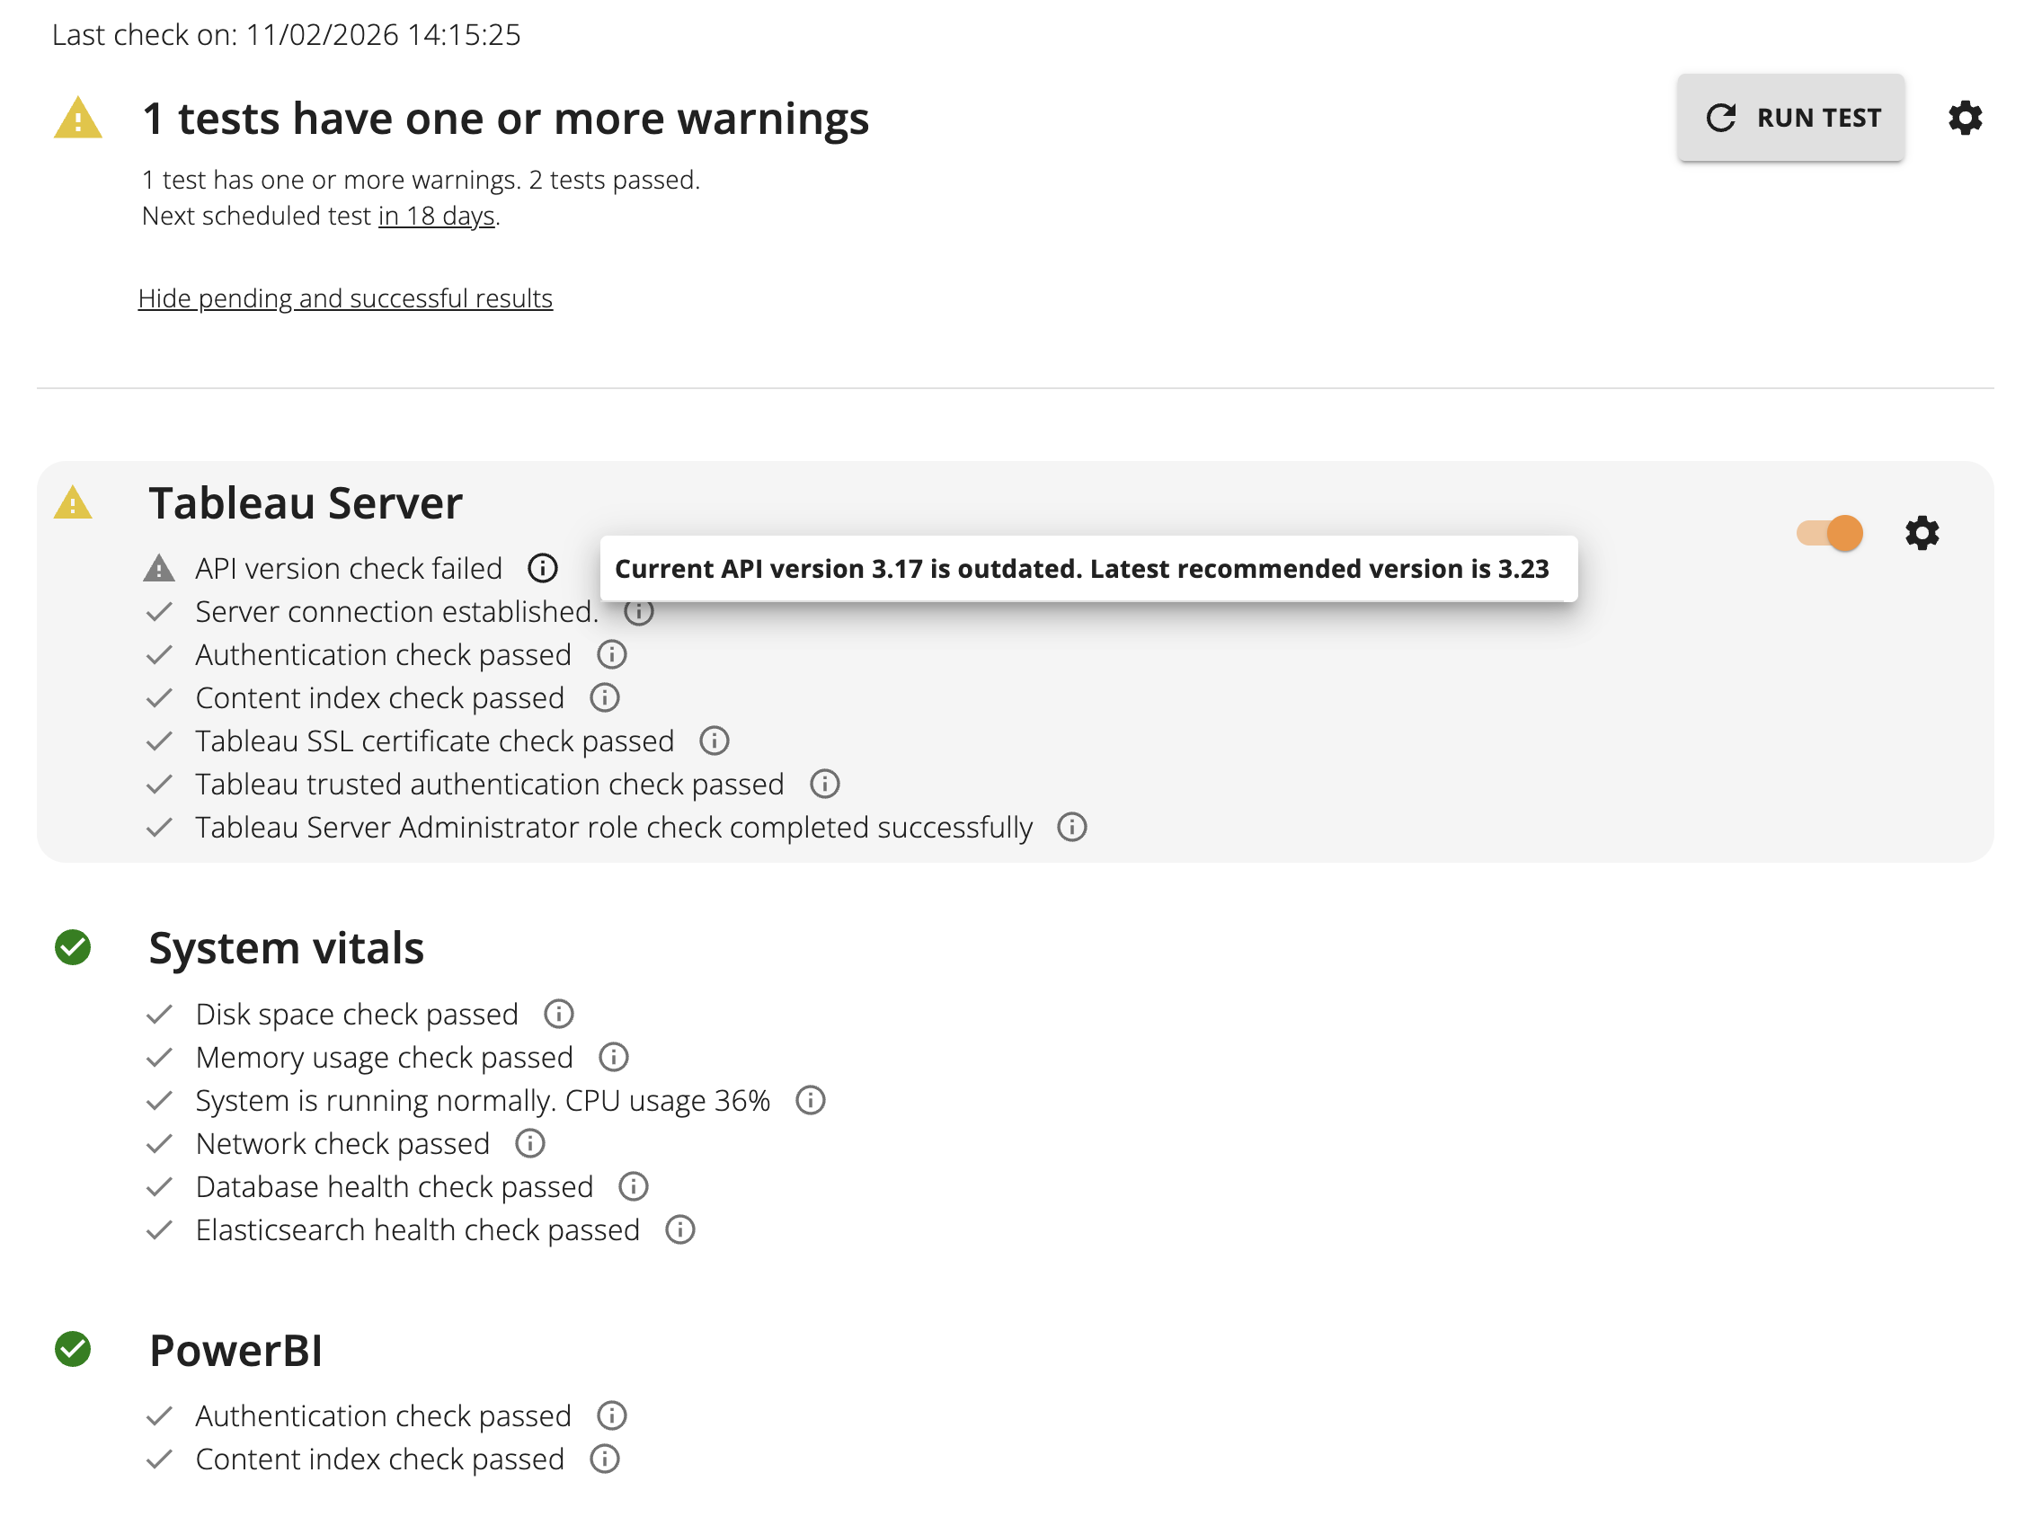Open info for Administrator role check
Image resolution: width=2033 pixels, height=1517 pixels.
[1070, 827]
